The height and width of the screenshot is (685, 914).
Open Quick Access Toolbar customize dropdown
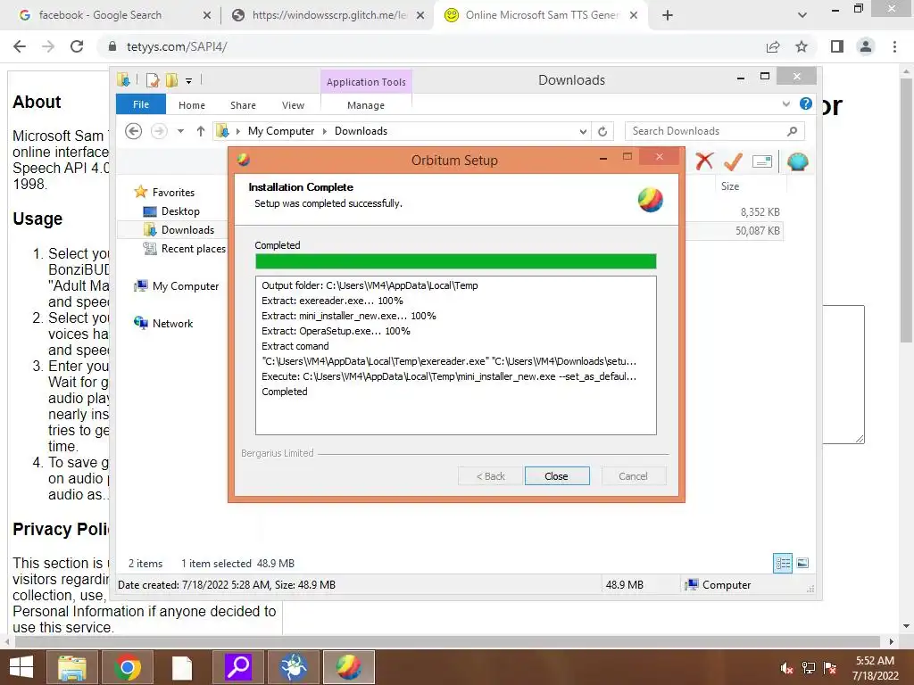click(x=189, y=80)
